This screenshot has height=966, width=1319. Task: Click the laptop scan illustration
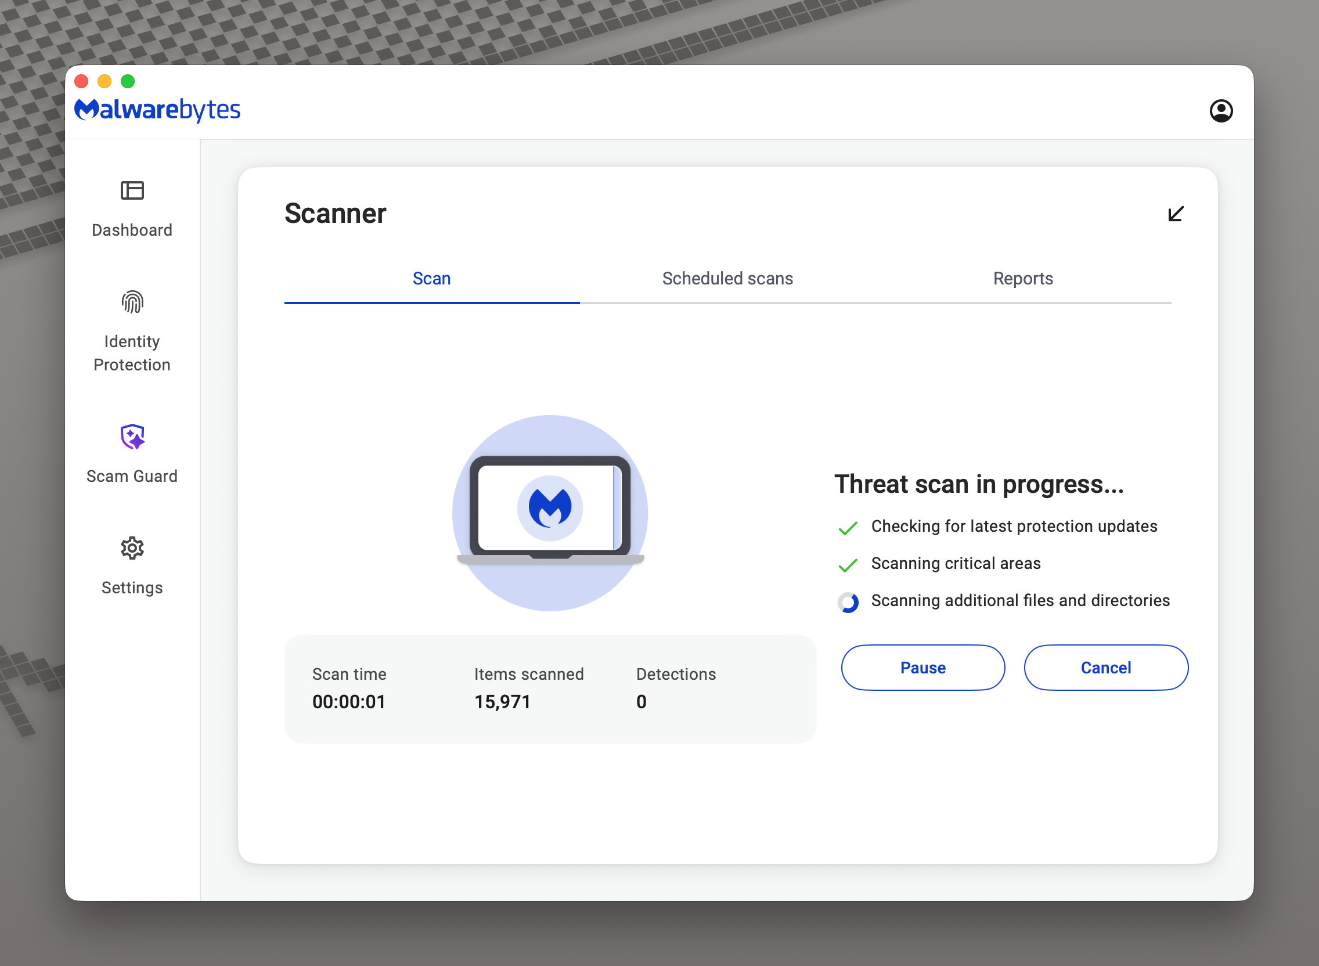coord(550,513)
